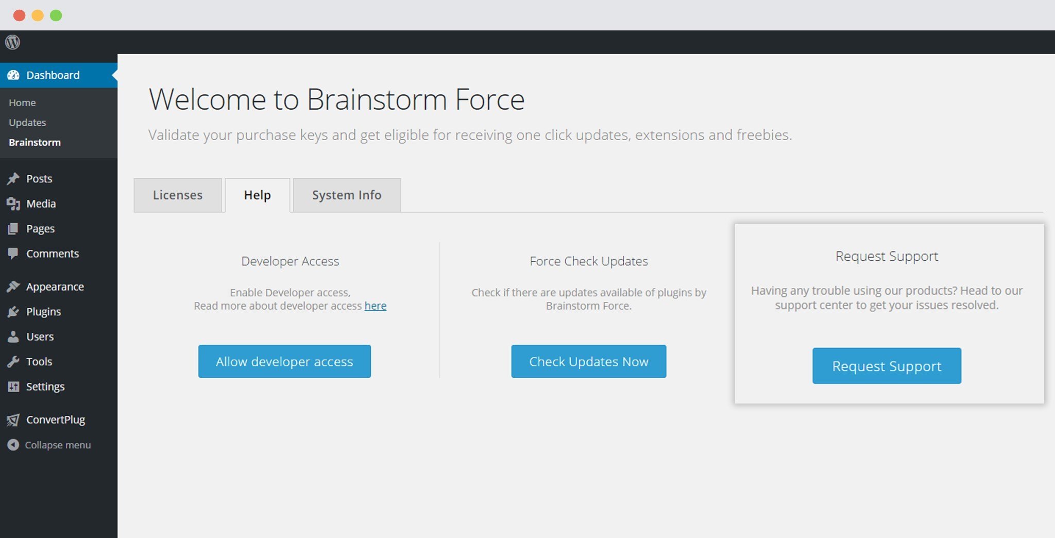Click the Collapse menu arrow icon
This screenshot has width=1055, height=538.
pos(13,445)
